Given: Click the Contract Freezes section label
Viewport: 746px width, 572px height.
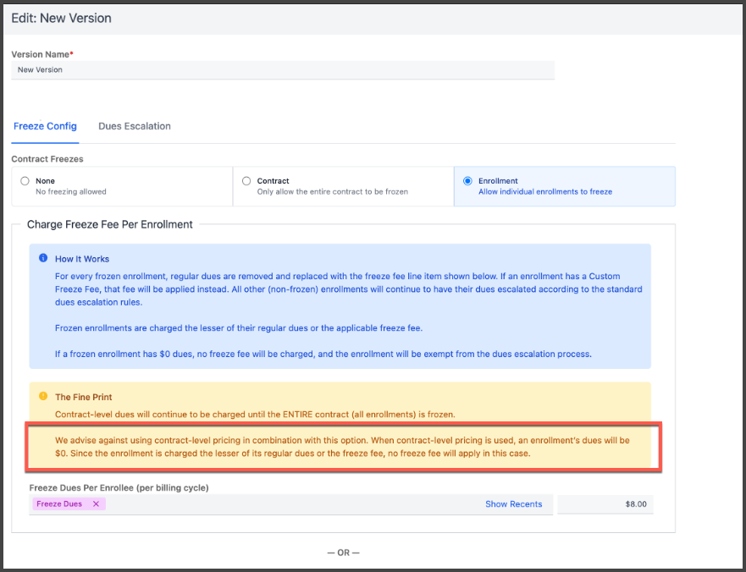Looking at the screenshot, I should (x=47, y=158).
